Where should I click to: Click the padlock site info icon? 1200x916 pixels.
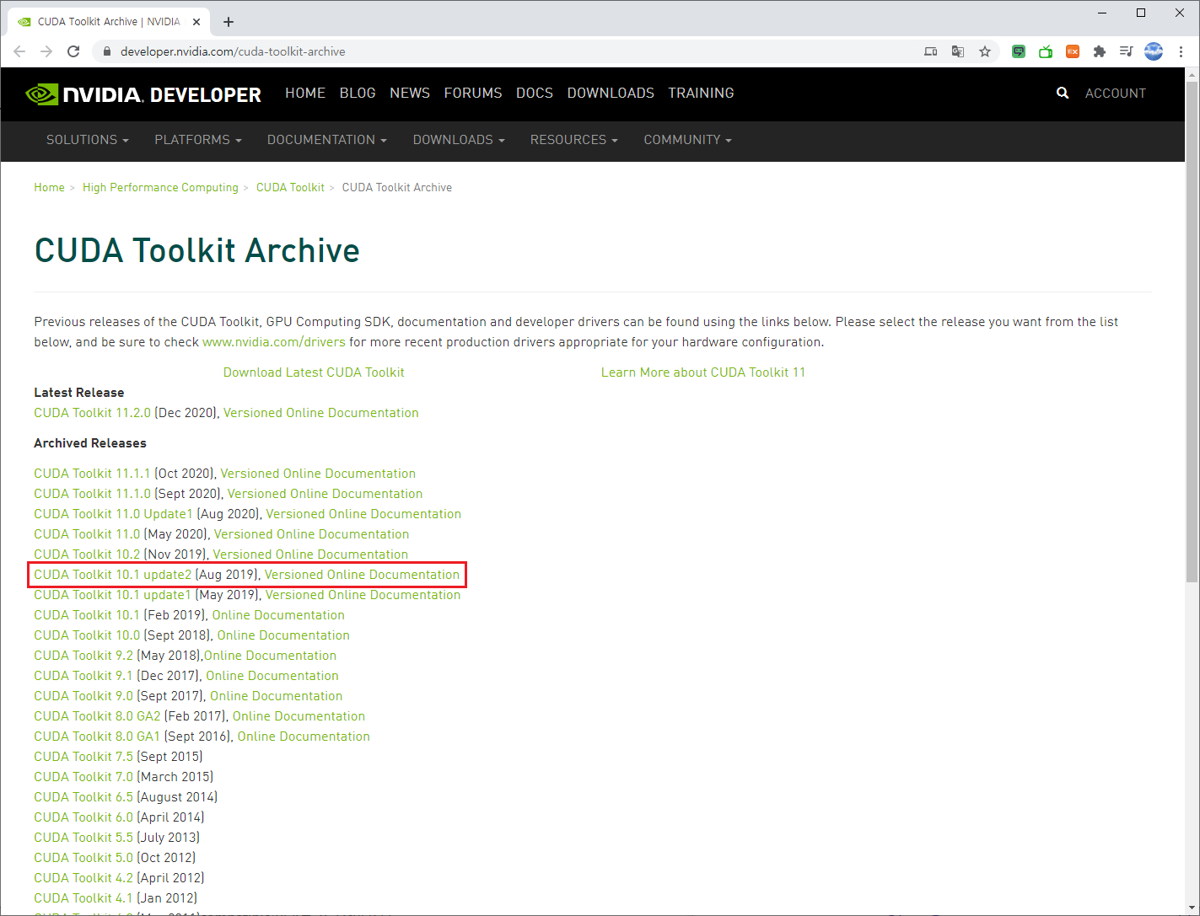coord(106,51)
